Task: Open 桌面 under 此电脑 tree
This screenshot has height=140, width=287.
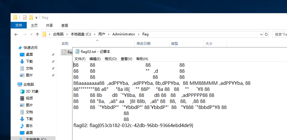Action: (x=29, y=133)
